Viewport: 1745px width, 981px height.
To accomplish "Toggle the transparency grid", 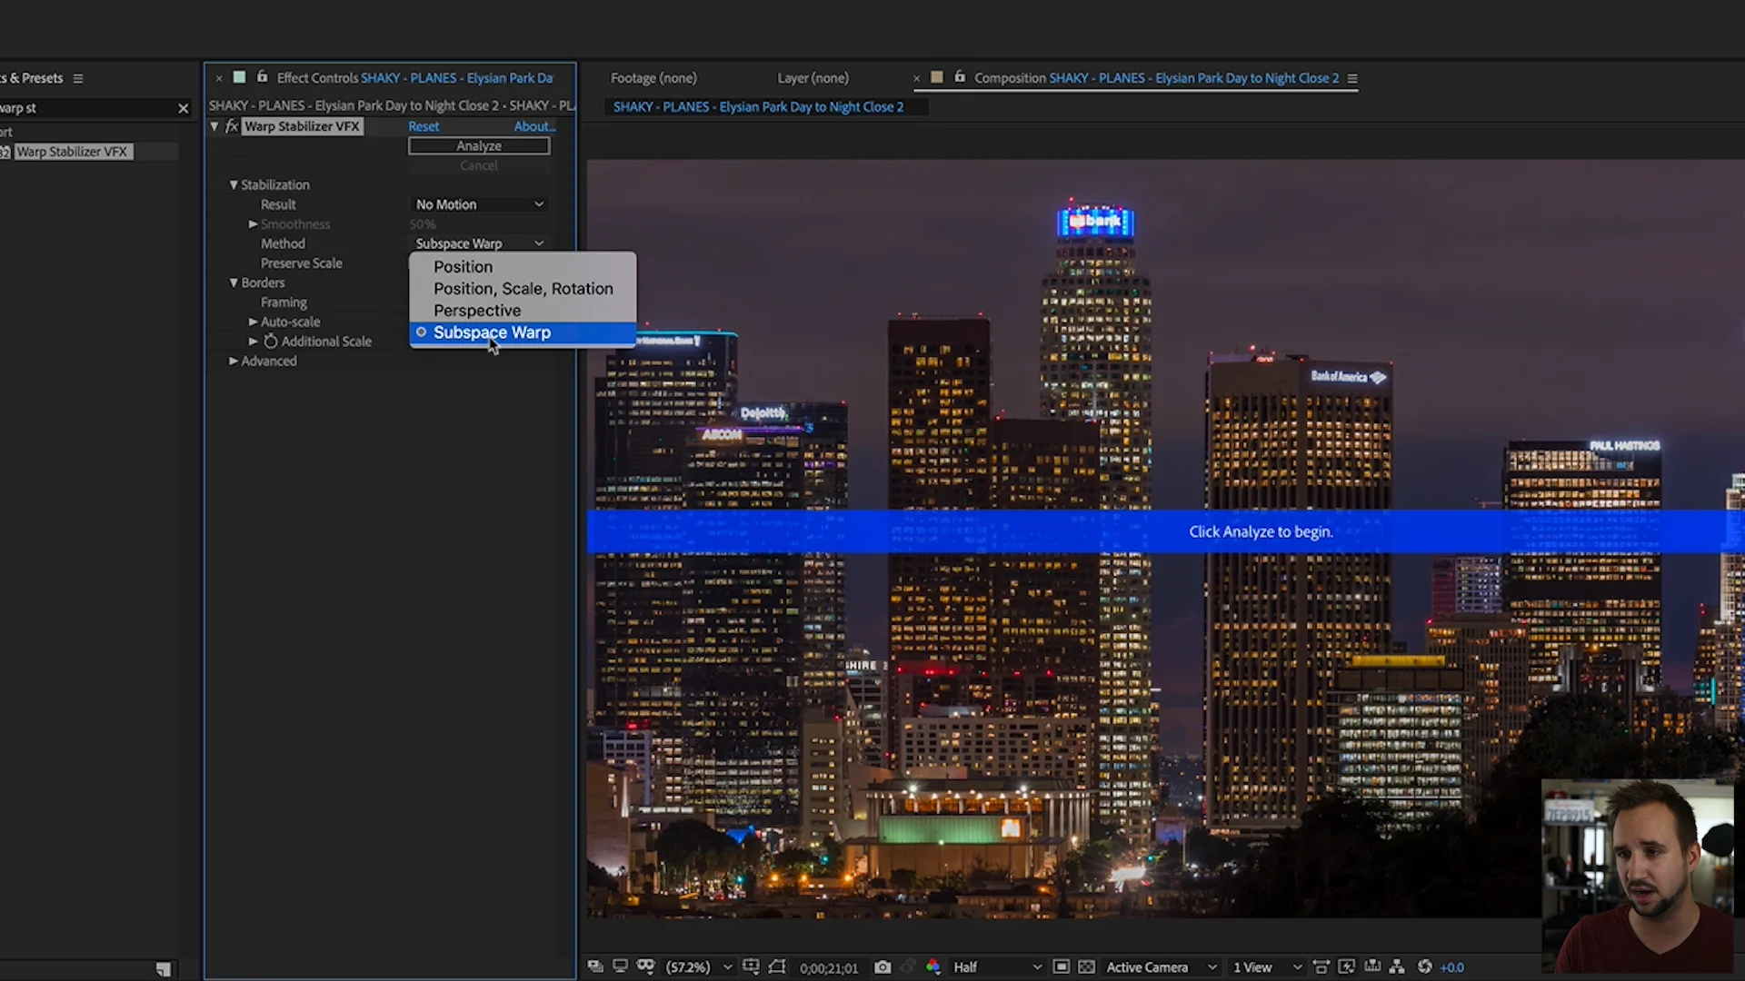I will [x=1086, y=967].
